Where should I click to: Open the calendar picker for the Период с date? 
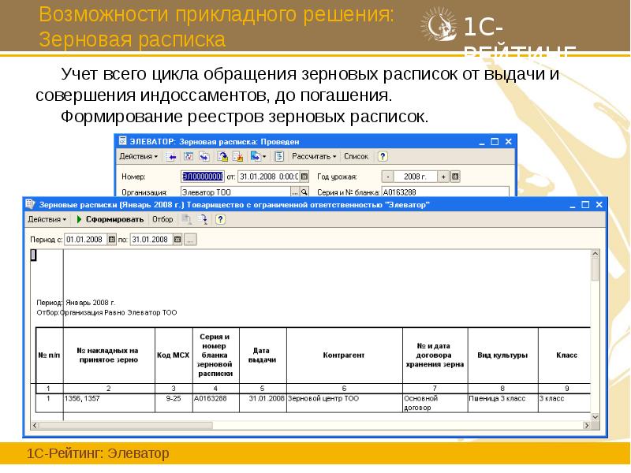tap(110, 240)
